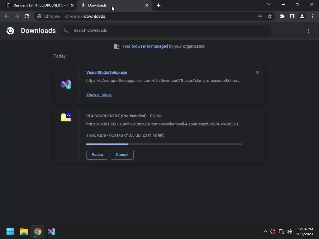Open network settings tray icon
Screen dimensions: 319x239
tap(281, 232)
